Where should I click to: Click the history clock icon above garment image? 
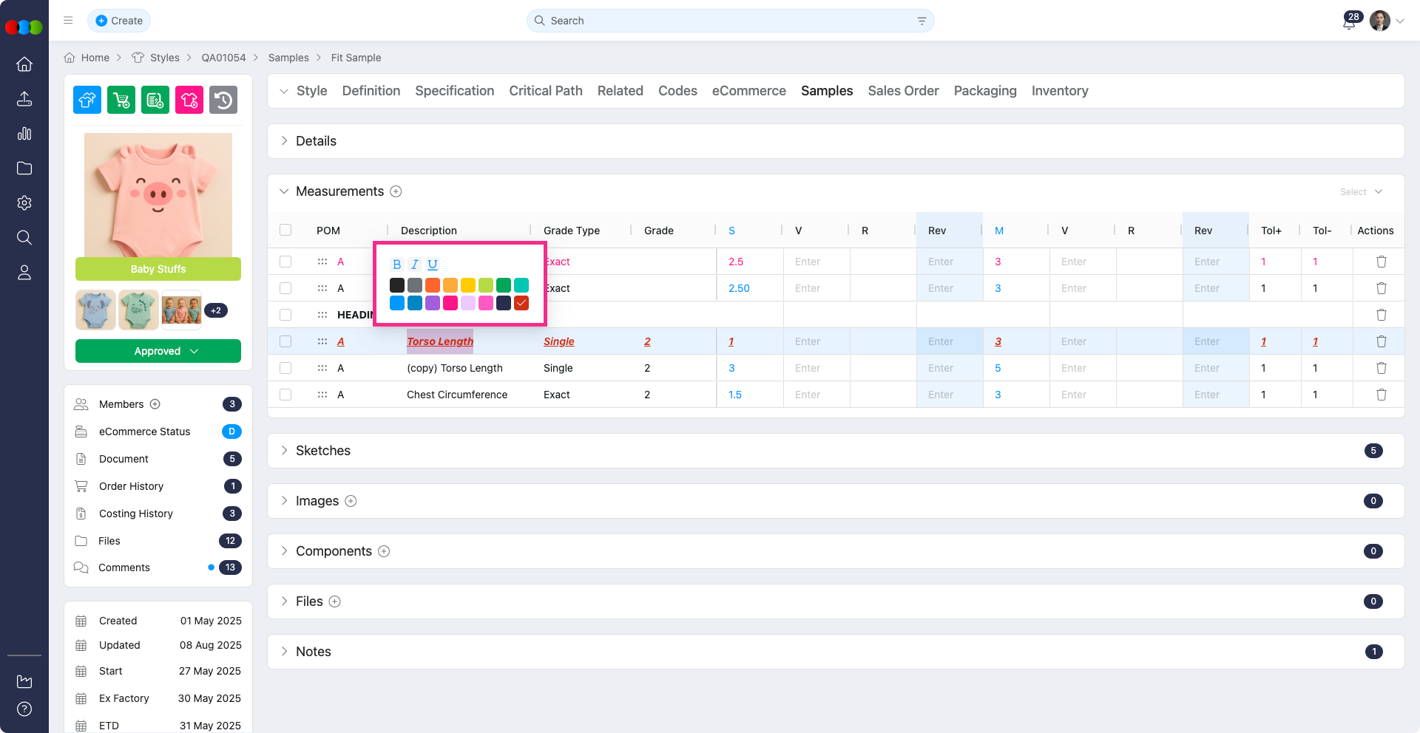point(223,100)
